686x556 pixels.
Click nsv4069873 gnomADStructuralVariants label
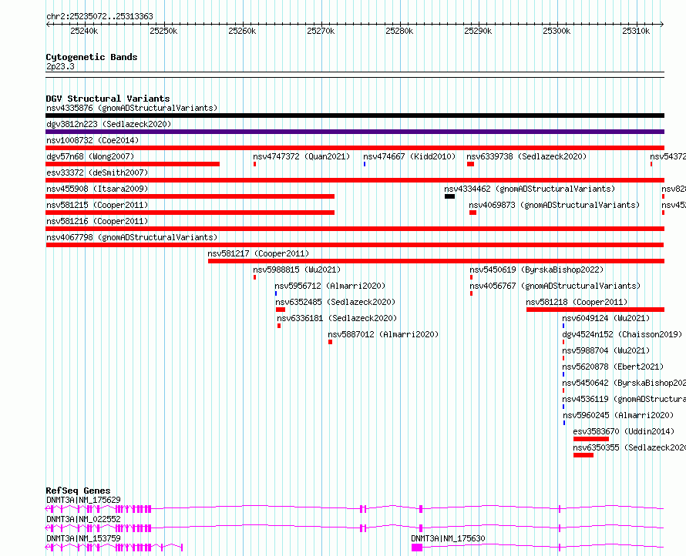click(554, 205)
